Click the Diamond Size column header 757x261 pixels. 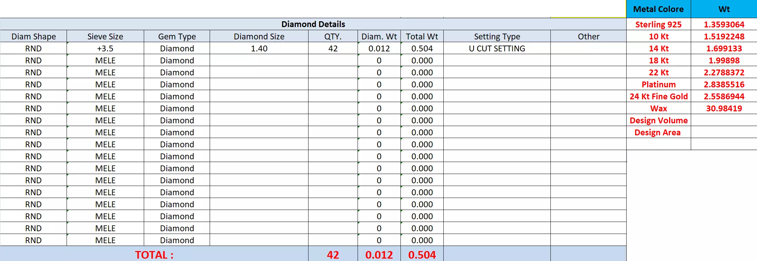259,36
